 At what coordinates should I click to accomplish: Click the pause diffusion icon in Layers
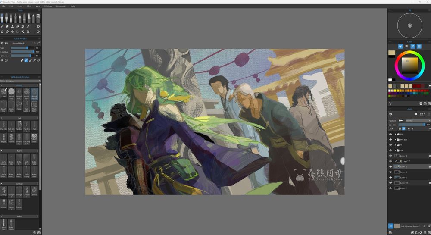click(416, 114)
